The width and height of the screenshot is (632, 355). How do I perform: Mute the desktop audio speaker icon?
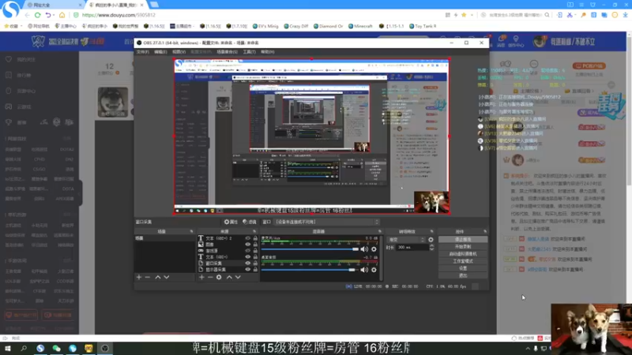click(364, 270)
